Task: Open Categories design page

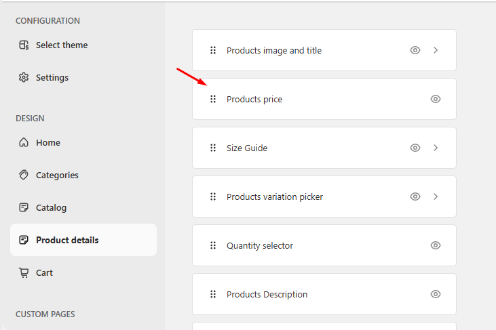Action: (x=83, y=175)
